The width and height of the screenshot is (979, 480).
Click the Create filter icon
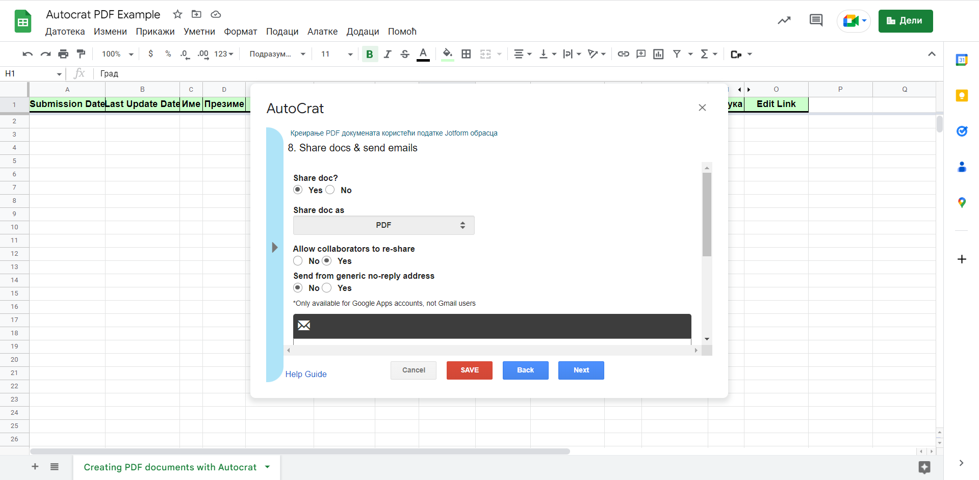point(677,54)
